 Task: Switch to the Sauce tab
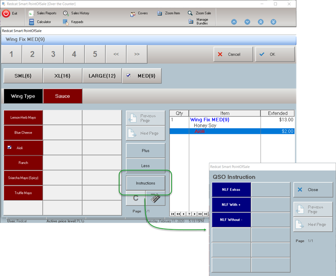(x=63, y=96)
